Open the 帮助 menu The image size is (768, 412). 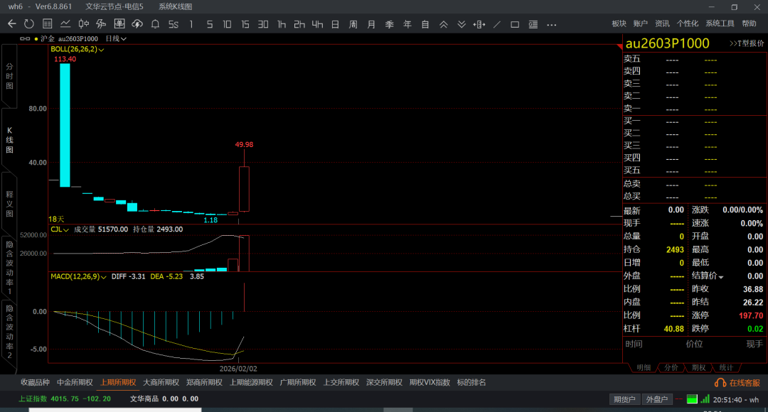pyautogui.click(x=749, y=23)
